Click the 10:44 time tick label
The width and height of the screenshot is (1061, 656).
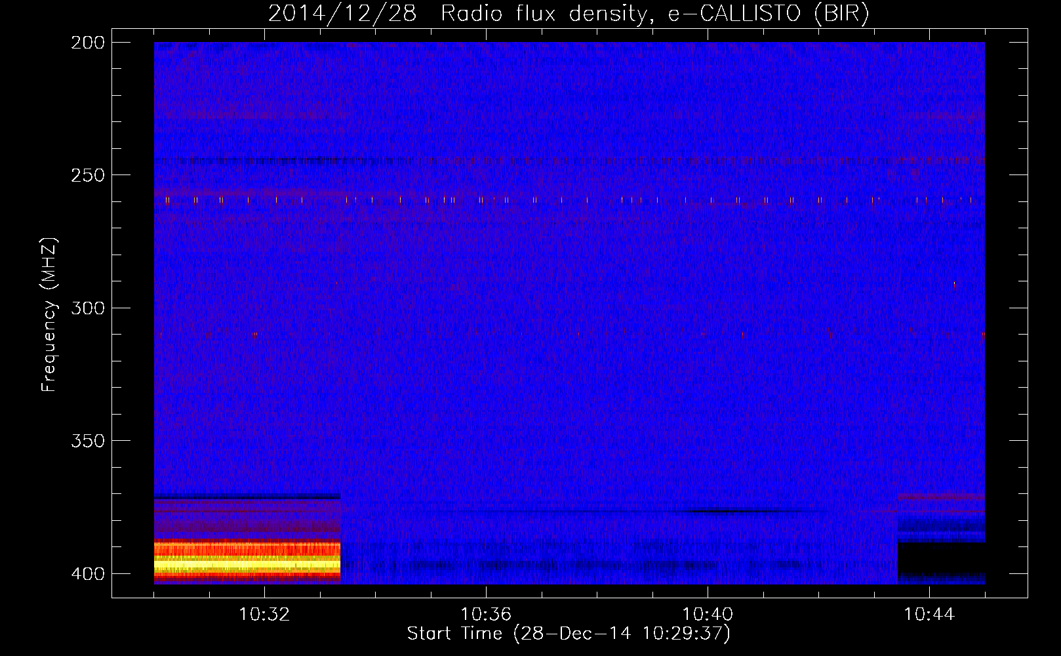pyautogui.click(x=929, y=615)
